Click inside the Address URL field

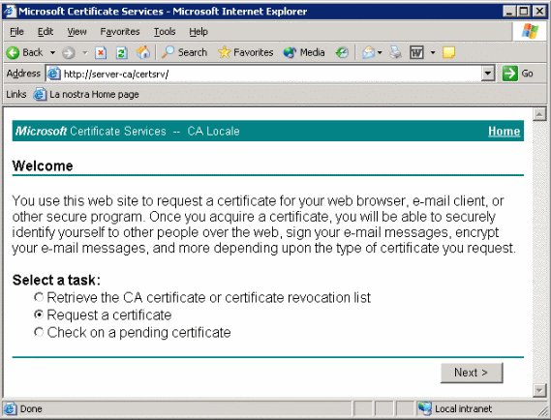[270, 74]
